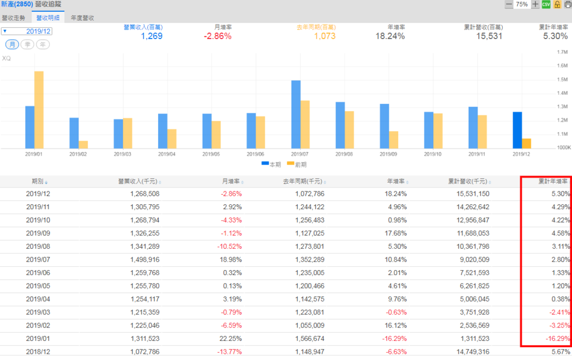Viewport: 572px width, 356px height.
Task: Click the dark blue 2019/12 current bar
Action: [517, 130]
